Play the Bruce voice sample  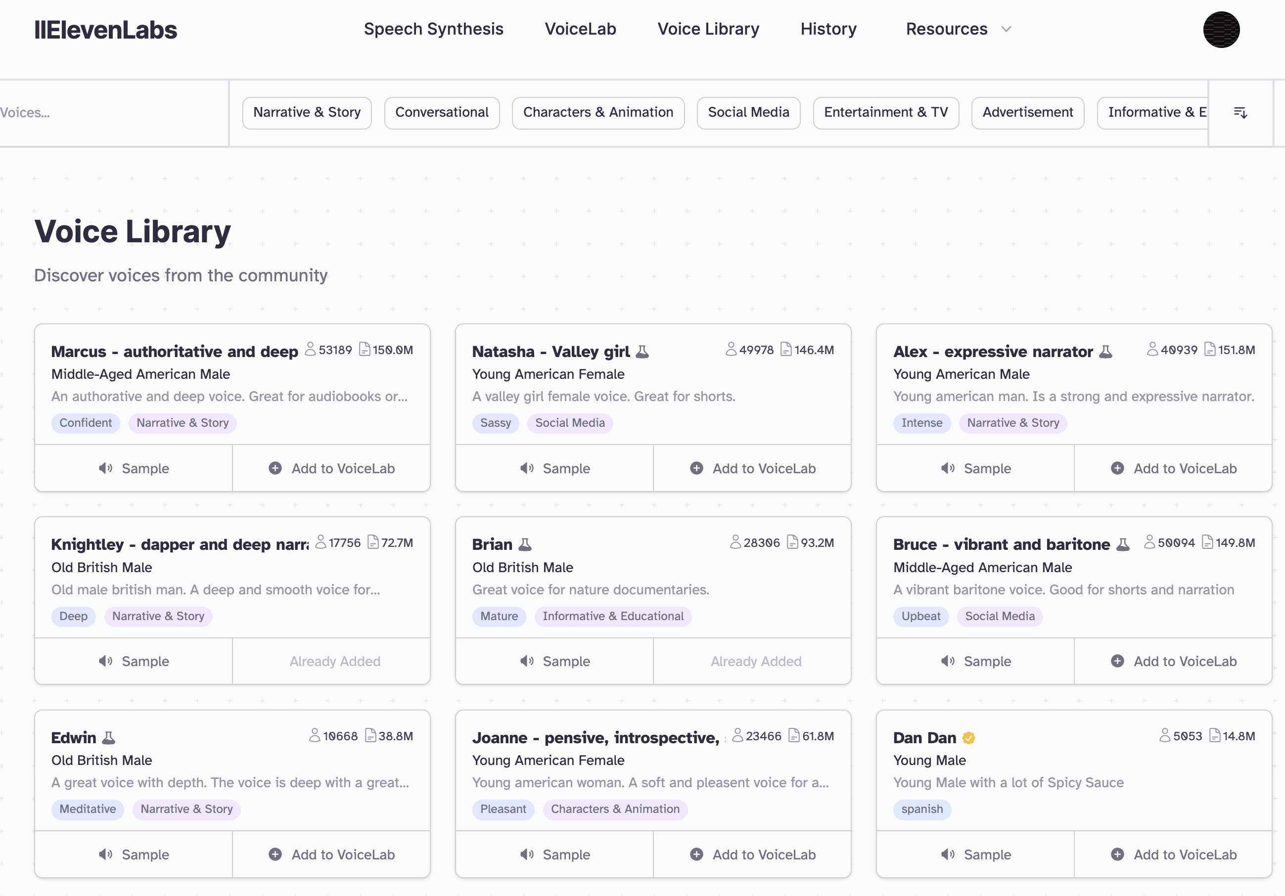(x=975, y=662)
